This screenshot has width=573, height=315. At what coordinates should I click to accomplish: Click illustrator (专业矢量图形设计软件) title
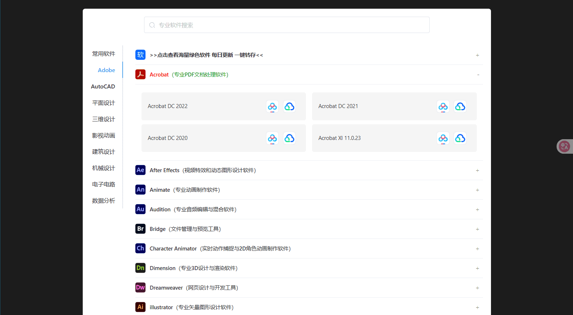pyautogui.click(x=192, y=307)
